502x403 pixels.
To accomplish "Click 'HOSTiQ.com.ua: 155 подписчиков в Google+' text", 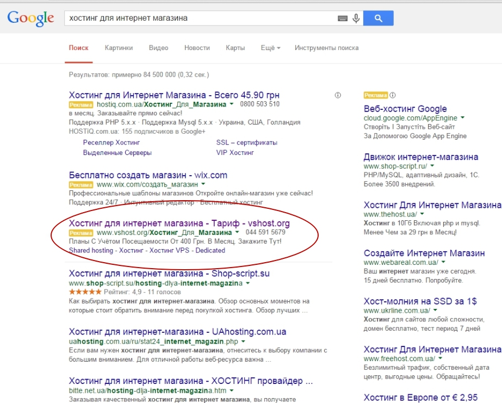I will coord(137,131).
